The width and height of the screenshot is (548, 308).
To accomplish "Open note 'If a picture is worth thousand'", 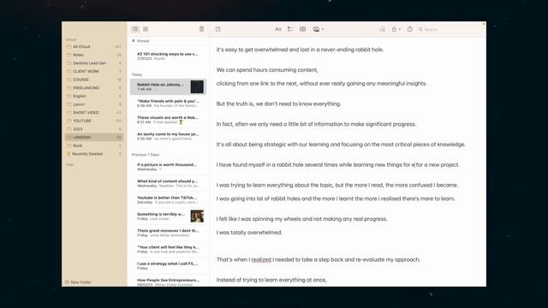I will point(168,167).
